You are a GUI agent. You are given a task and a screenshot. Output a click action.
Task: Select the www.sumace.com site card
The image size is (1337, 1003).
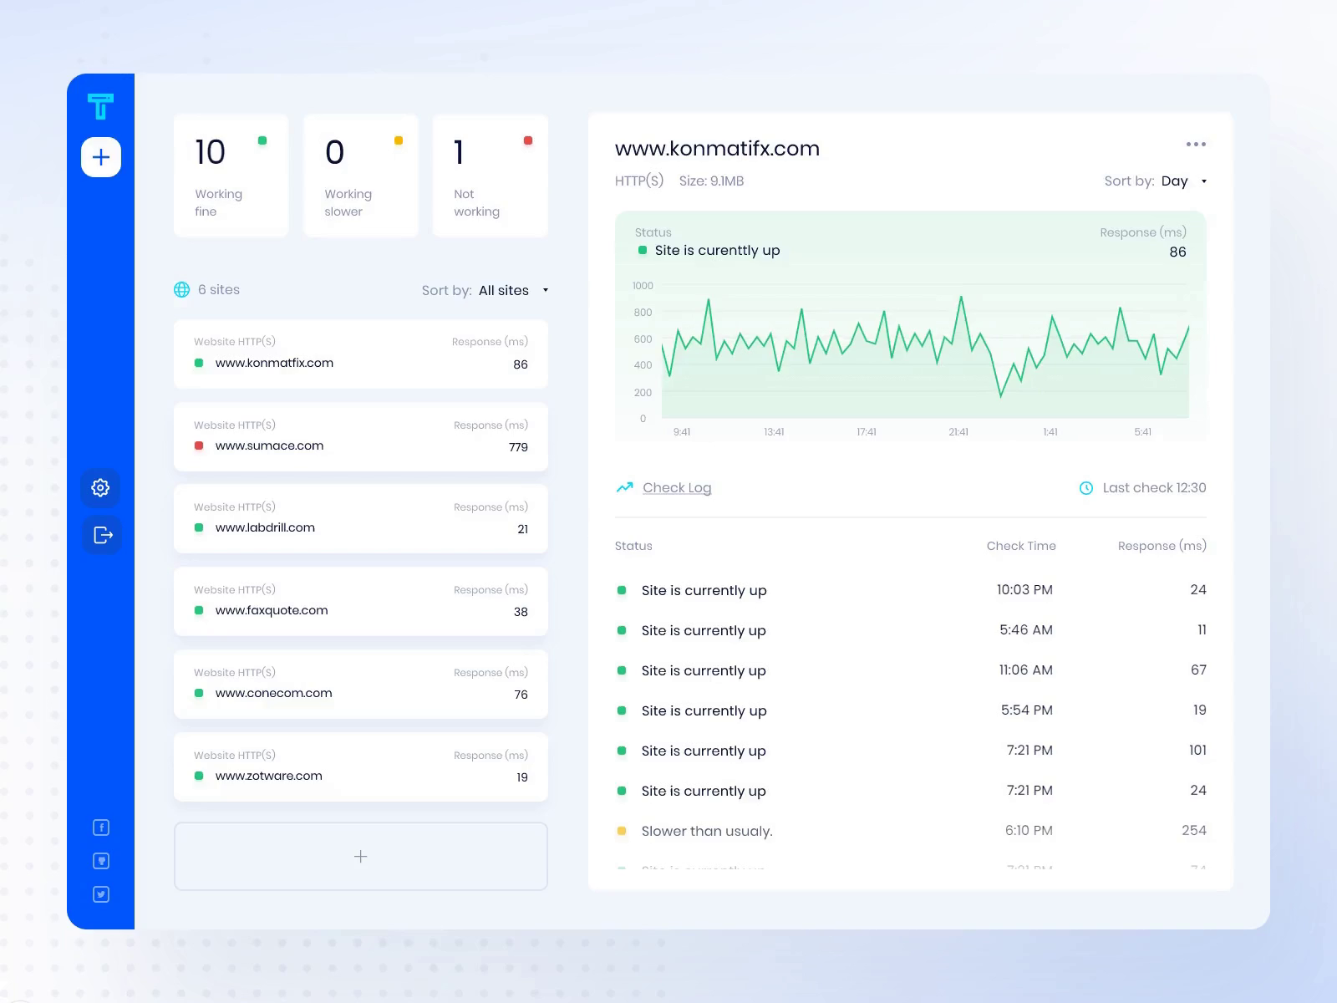(360, 436)
